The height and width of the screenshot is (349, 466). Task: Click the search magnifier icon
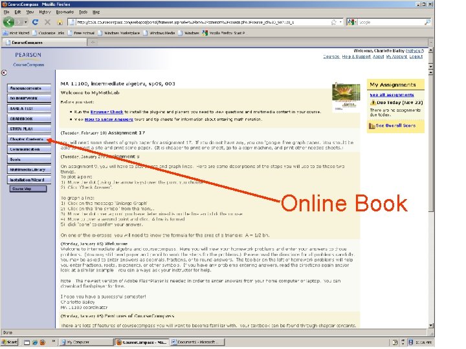(x=427, y=22)
